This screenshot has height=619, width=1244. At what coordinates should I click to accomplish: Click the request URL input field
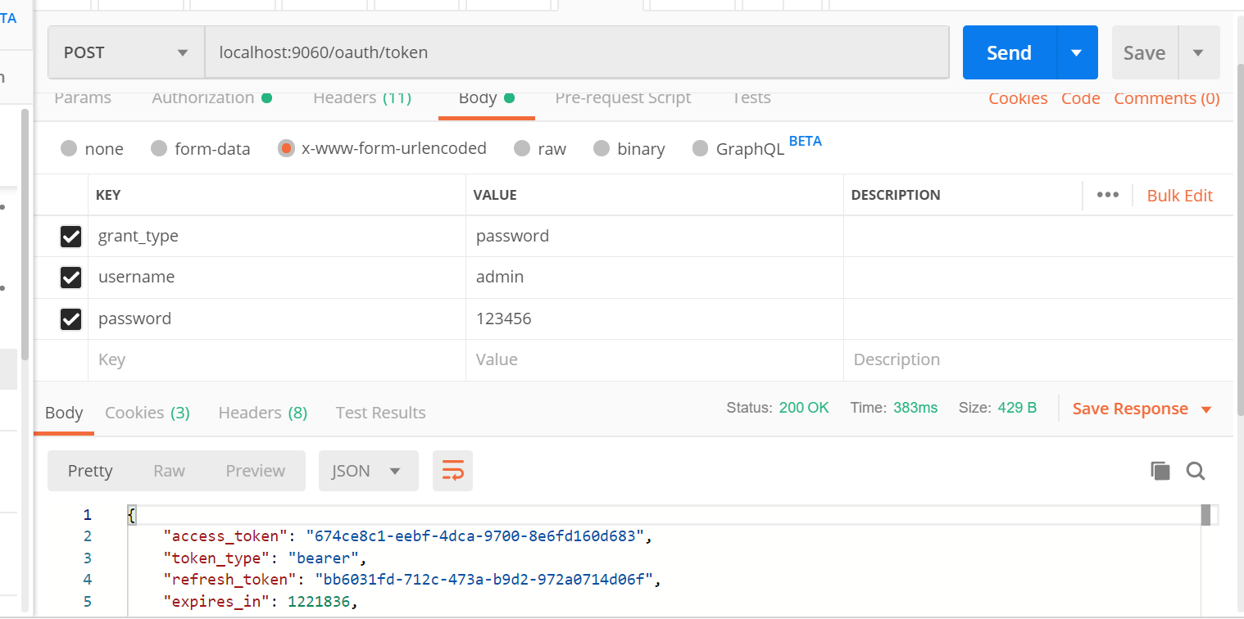click(577, 52)
